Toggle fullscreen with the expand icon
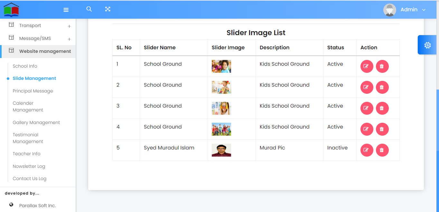The image size is (439, 212). coord(108,9)
